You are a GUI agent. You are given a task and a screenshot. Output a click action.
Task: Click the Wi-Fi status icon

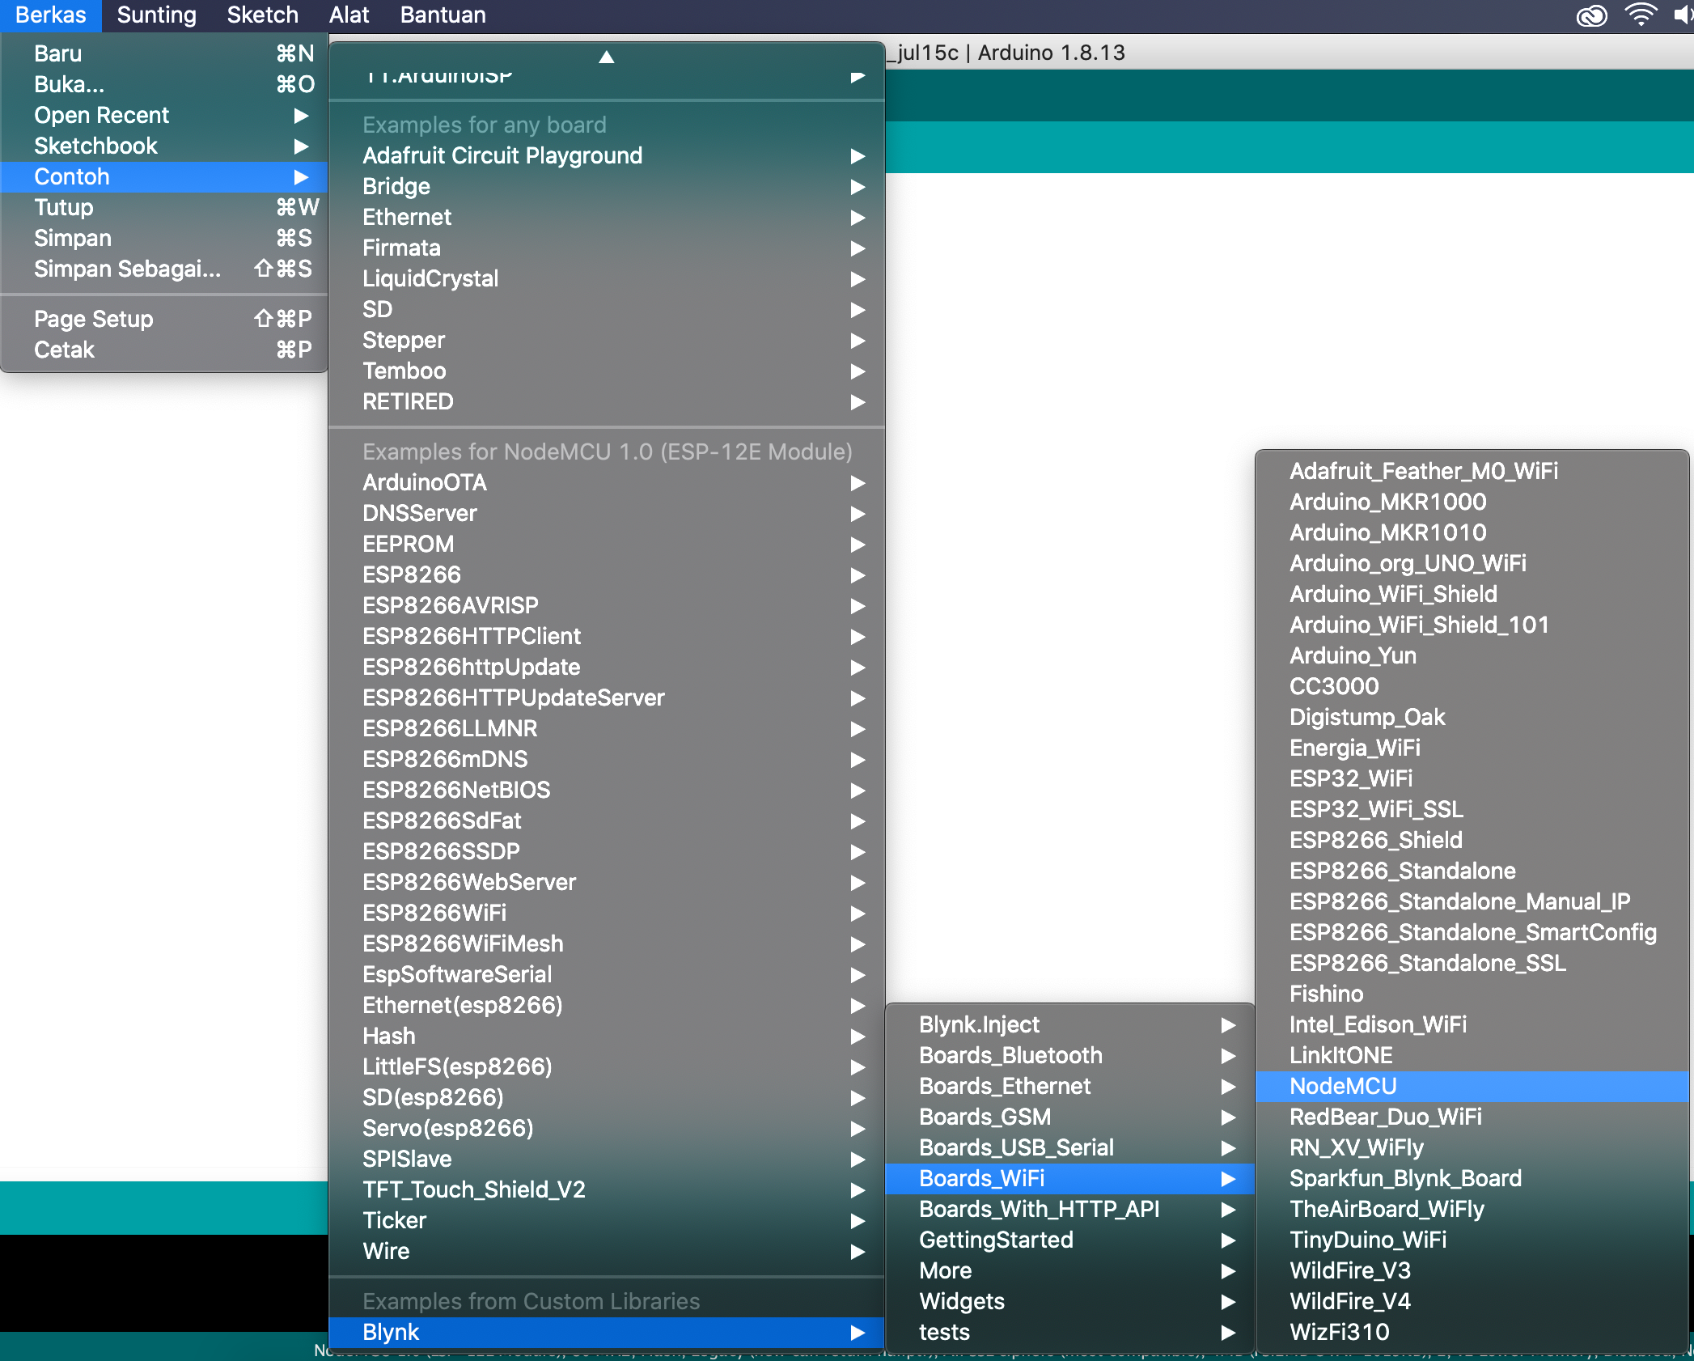click(1641, 15)
